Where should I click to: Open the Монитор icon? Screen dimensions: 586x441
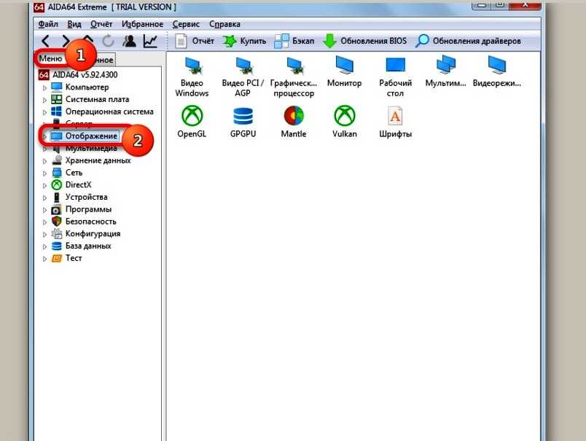[x=344, y=72]
